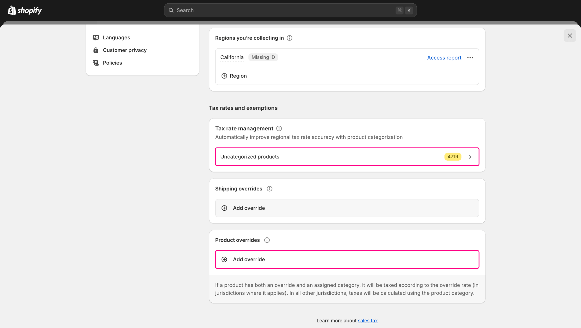
Task: Open Languages settings menu item
Action: [116, 37]
